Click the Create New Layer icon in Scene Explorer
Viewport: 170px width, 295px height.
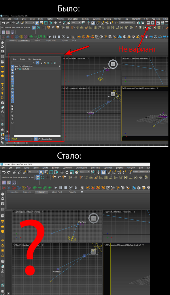(x=45, y=63)
